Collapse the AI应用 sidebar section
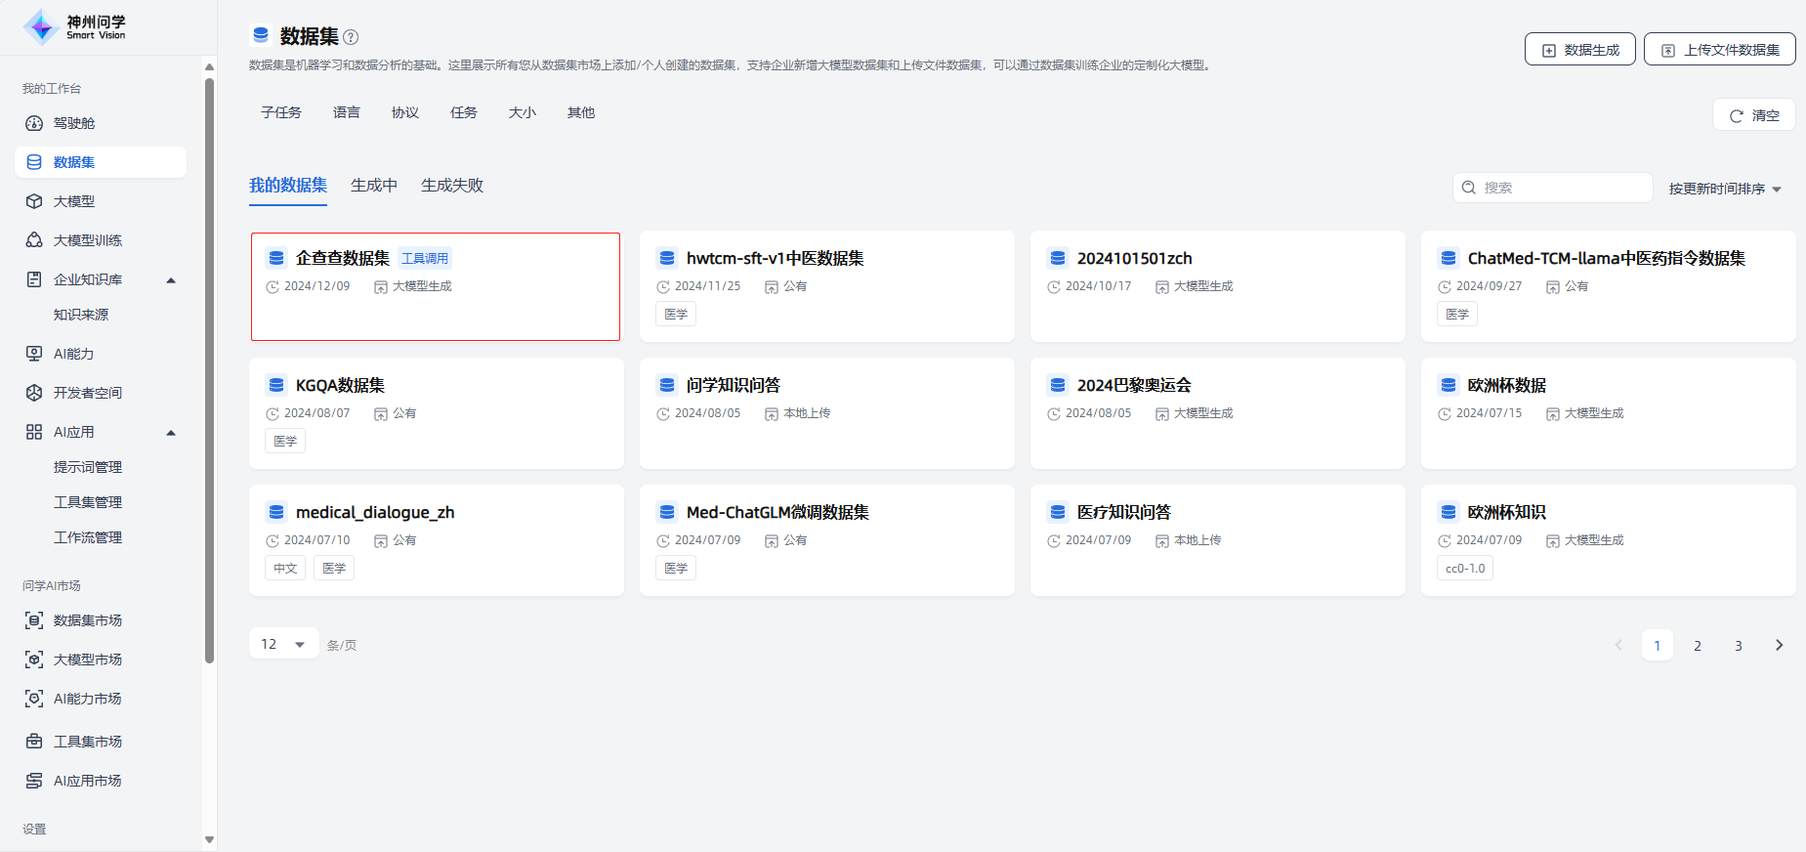Screen dimensions: 1806x852 pos(171,433)
